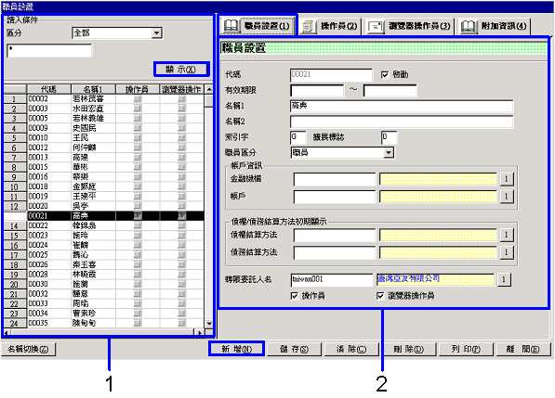Open lookup button beside 轉賬委託人名 field
Screen dimensions: 555x398
(504, 279)
